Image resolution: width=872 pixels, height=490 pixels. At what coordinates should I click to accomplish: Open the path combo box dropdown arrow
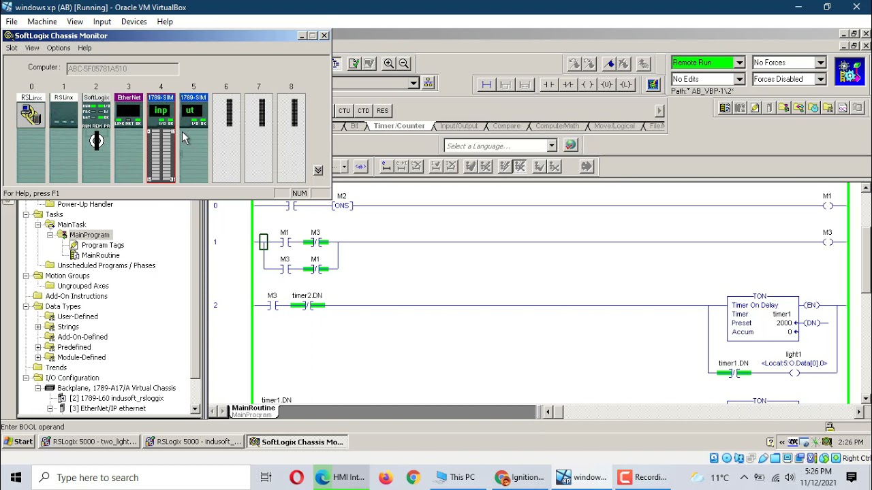pyautogui.click(x=414, y=83)
